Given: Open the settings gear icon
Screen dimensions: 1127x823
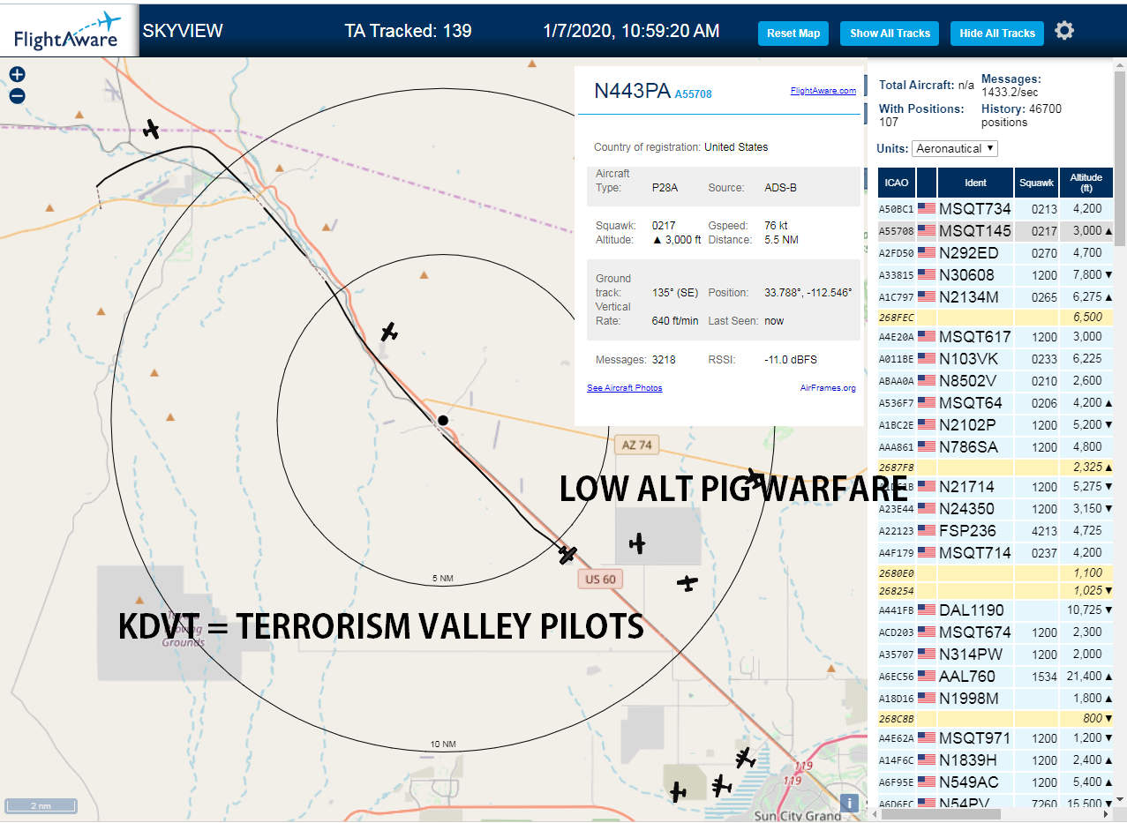Looking at the screenshot, I should 1064,31.
